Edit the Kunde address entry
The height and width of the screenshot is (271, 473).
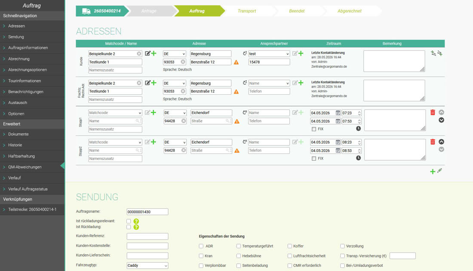[147, 54]
